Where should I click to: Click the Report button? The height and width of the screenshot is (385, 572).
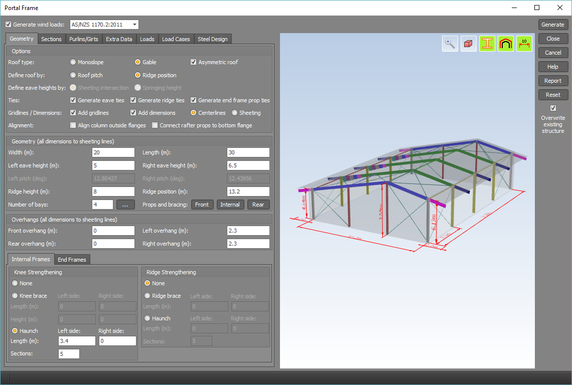(553, 81)
